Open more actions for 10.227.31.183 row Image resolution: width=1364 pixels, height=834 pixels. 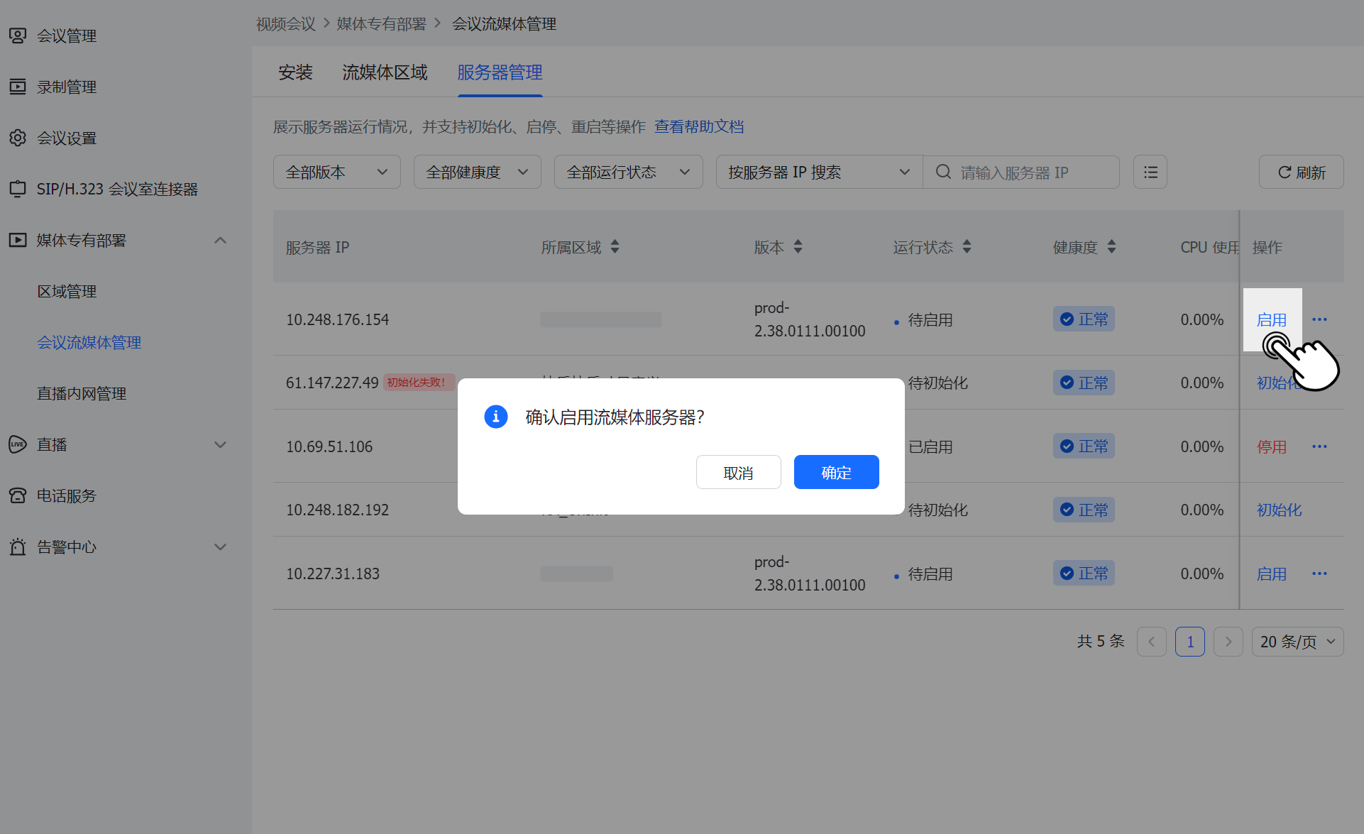coord(1319,574)
